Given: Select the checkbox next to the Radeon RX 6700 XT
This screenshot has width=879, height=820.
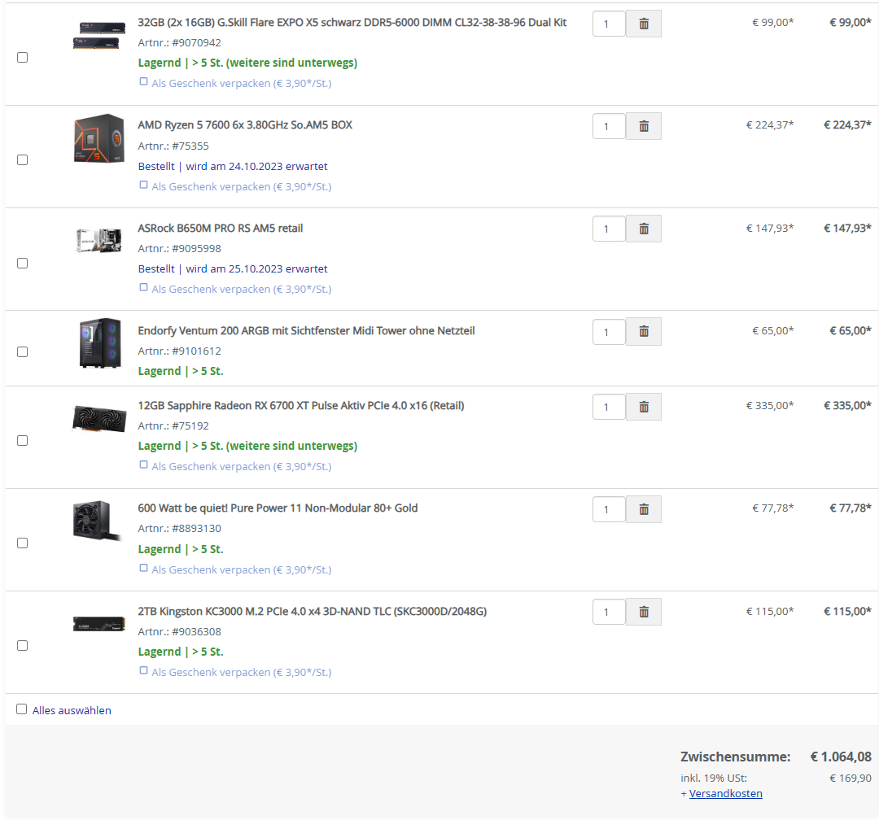Looking at the screenshot, I should tap(22, 440).
